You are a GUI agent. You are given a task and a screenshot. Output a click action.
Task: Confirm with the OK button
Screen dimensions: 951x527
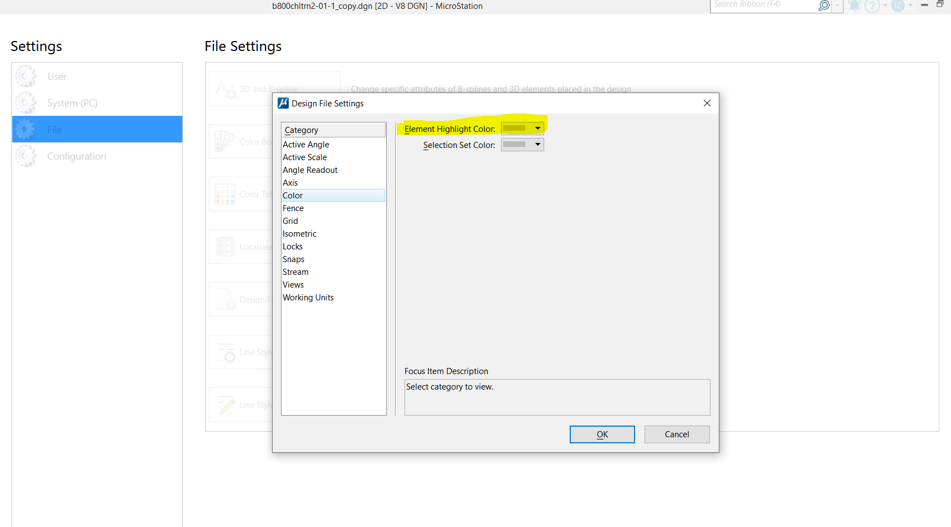pyautogui.click(x=602, y=434)
